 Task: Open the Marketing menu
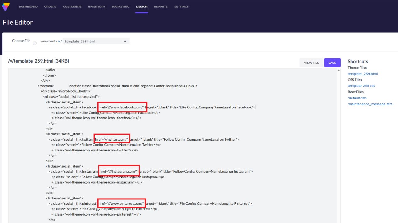pos(121,7)
